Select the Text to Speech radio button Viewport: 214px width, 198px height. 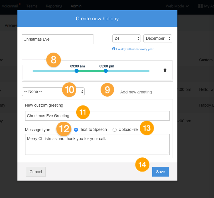tap(76, 130)
